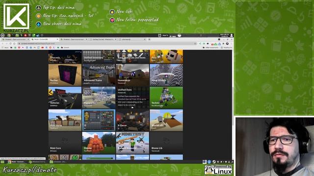Open the Hang-Gliders mod card
The height and width of the screenshot is (176, 314).
pyautogui.click(x=166, y=75)
